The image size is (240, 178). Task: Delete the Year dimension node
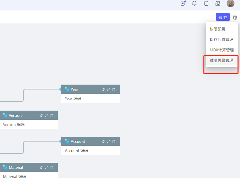(114, 89)
